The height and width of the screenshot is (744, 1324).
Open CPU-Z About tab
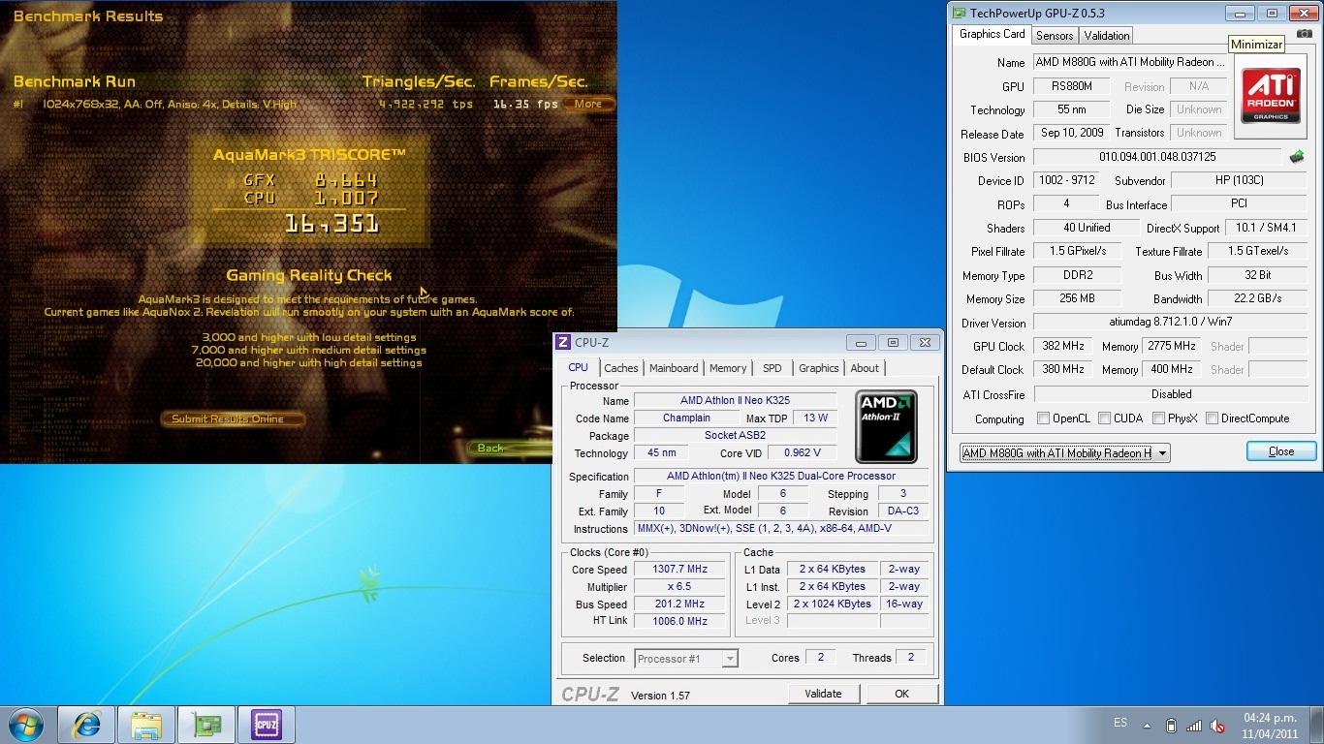(x=865, y=368)
